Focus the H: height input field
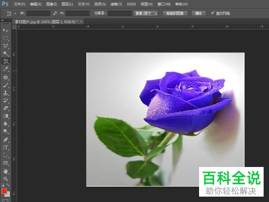This screenshot has height=202, width=269. point(77,13)
